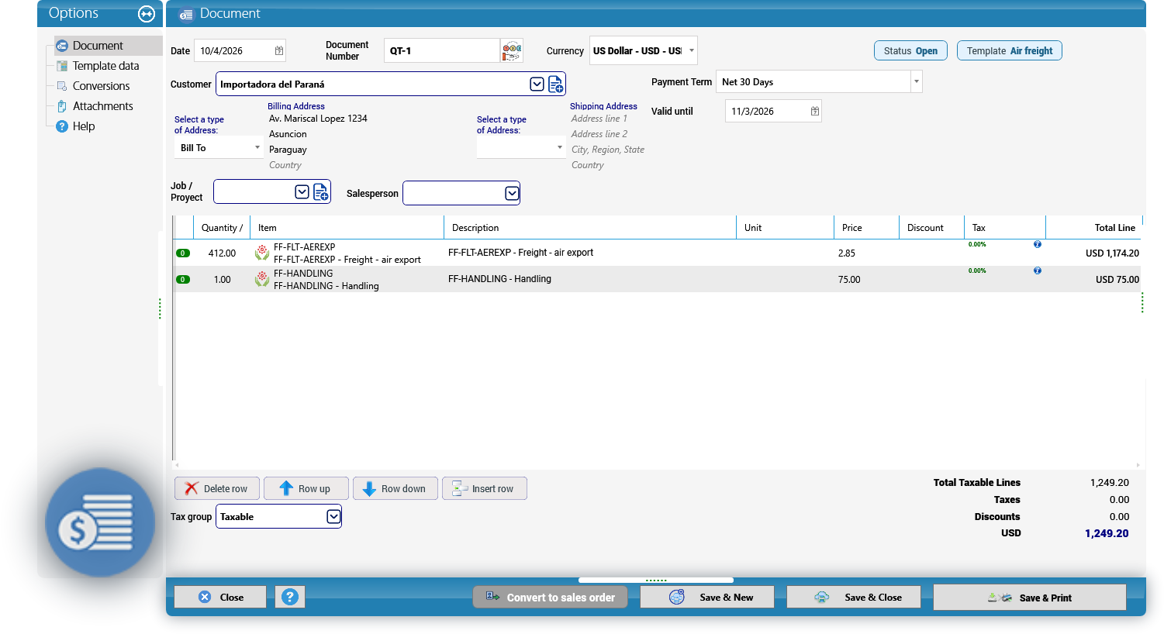The width and height of the screenshot is (1164, 634).
Task: Move line with Row down button
Action: (395, 488)
